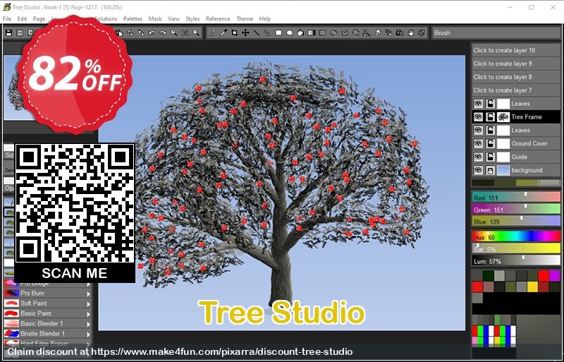Image resolution: width=564 pixels, height=362 pixels.
Task: Click the Basic Blender 1 preset icon
Action: tap(11, 323)
